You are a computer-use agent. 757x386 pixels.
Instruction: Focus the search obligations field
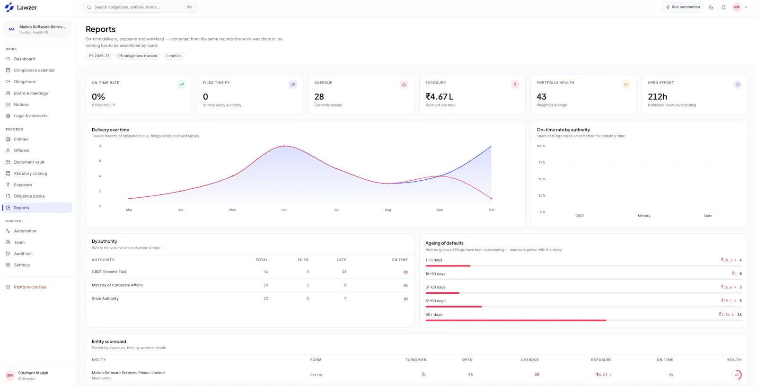click(141, 7)
